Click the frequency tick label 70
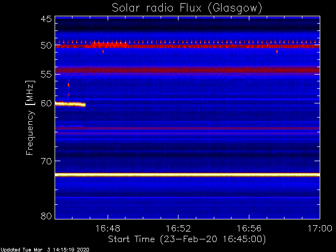This screenshot has width=336, height=252. point(46,161)
